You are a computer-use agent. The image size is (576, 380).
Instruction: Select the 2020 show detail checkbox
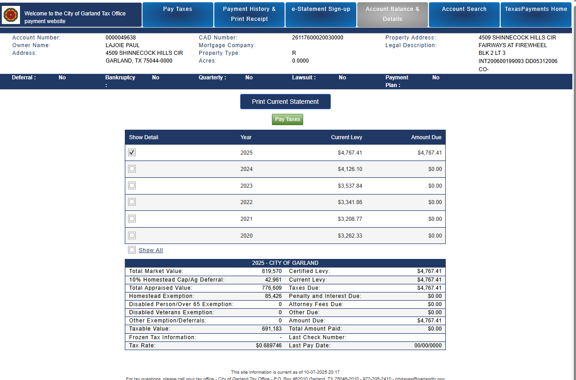coord(132,235)
